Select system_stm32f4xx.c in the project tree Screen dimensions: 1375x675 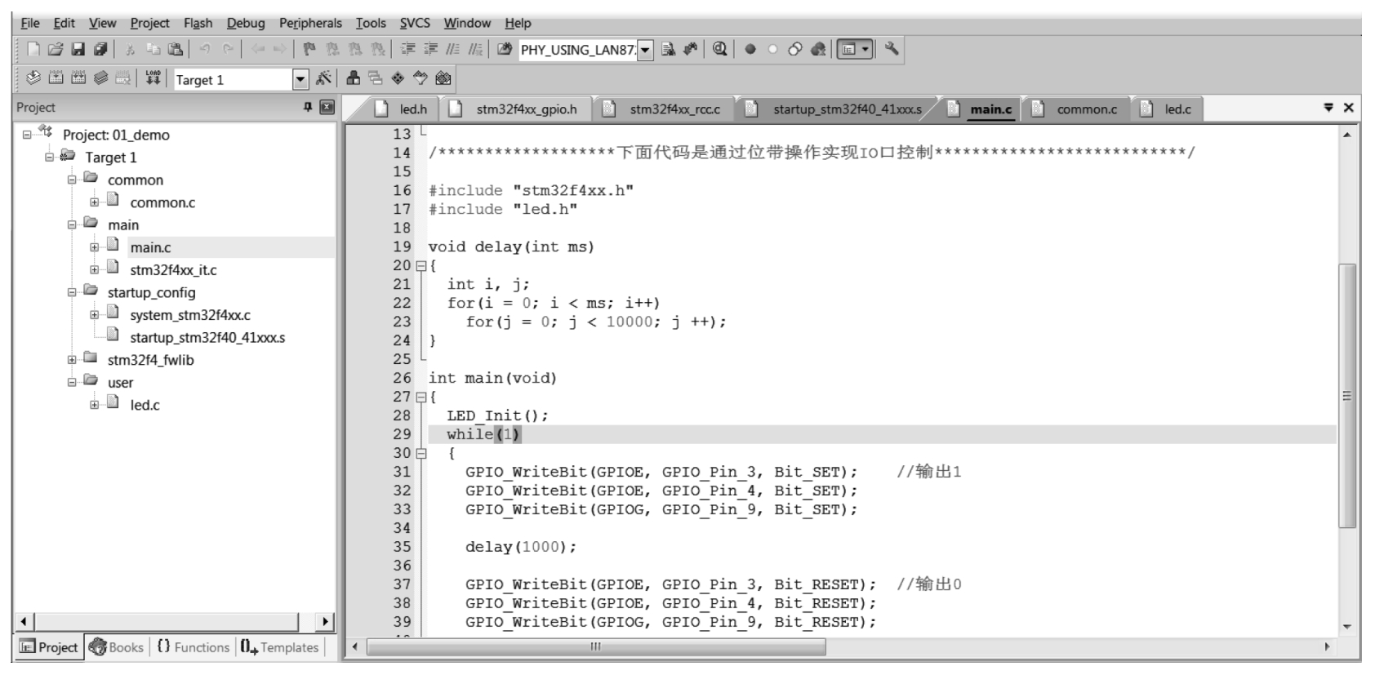tap(190, 315)
